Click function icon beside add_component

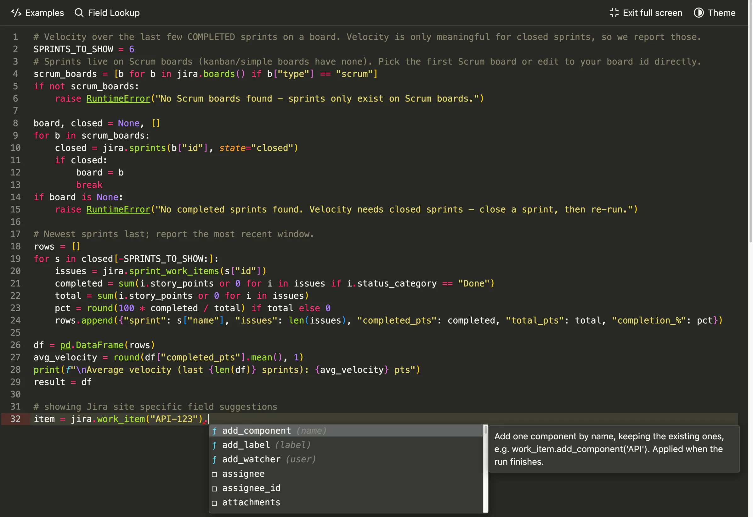(x=214, y=431)
